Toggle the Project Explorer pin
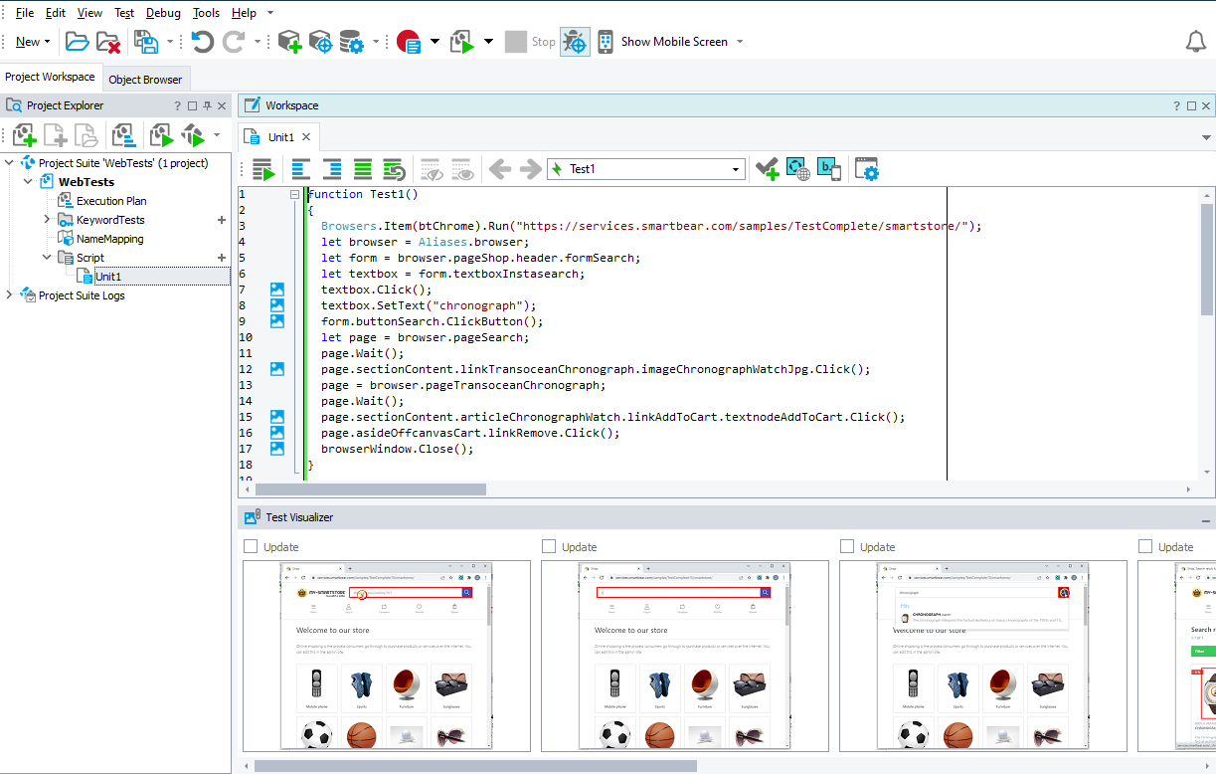Screen dimensions: 1216x774 tap(208, 104)
